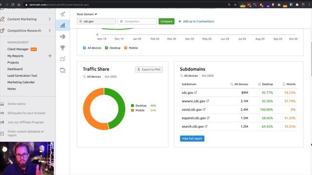Screen dimensions: 312x175
Task: Open the trophy icon in icon sidebar
Action: click(63, 48)
